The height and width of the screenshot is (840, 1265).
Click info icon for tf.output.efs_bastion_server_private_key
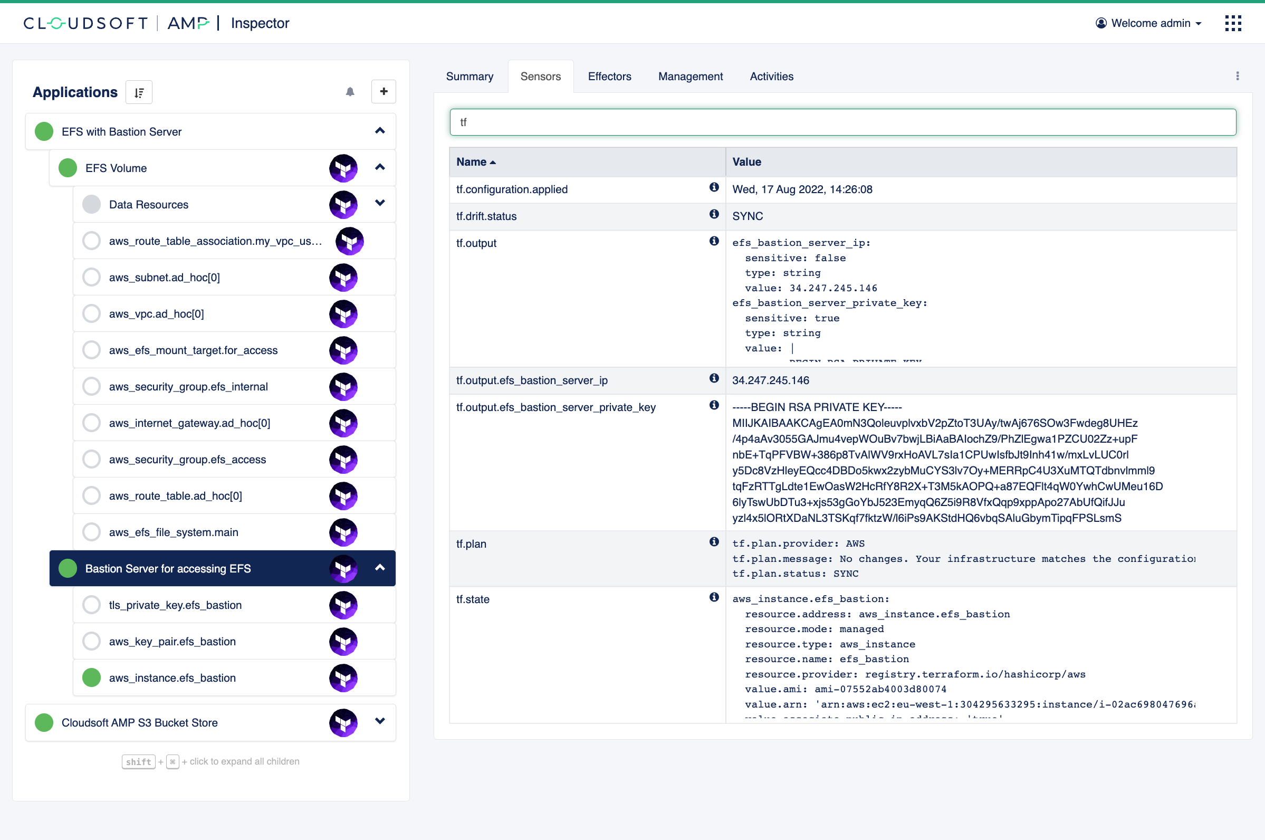[x=714, y=405]
